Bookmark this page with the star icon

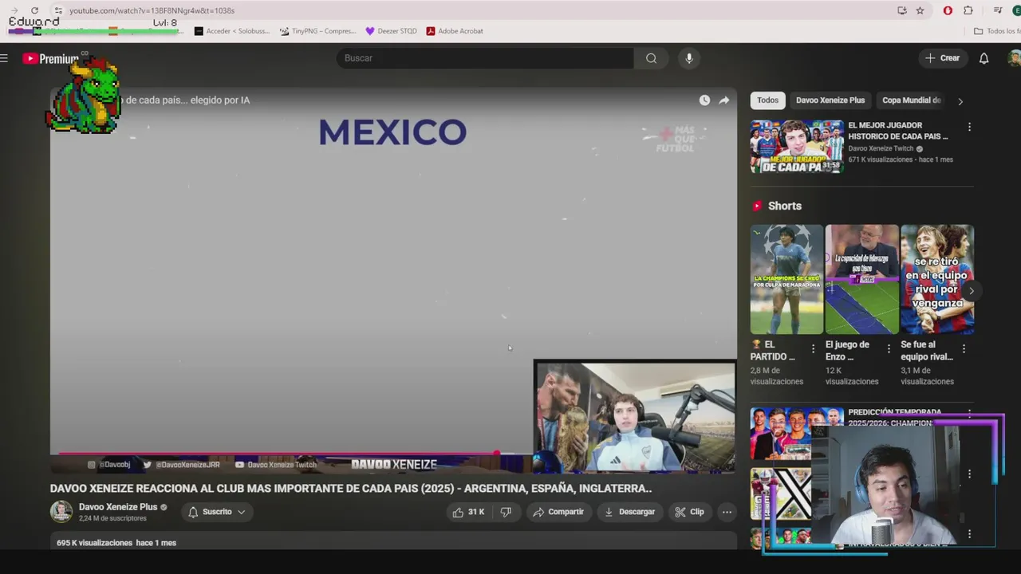[920, 10]
